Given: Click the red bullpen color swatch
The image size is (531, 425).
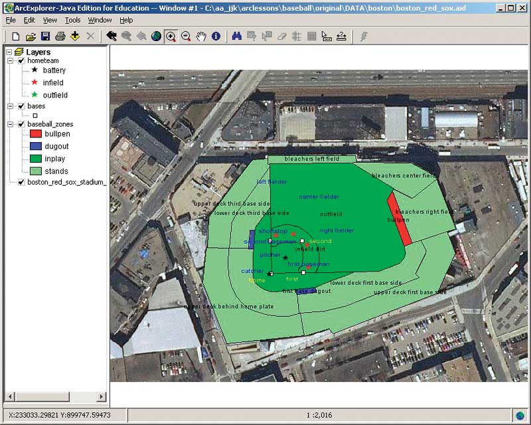Looking at the screenshot, I should 36,133.
